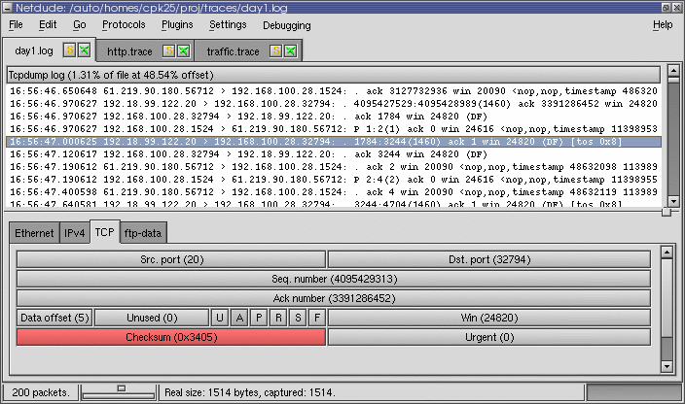Image resolution: width=685 pixels, height=404 pixels.
Task: Click the yellow S icon on day1.log tab
Action: click(69, 50)
